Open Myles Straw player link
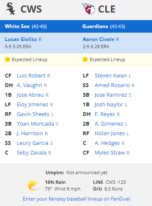 pyautogui.click(x=110, y=153)
